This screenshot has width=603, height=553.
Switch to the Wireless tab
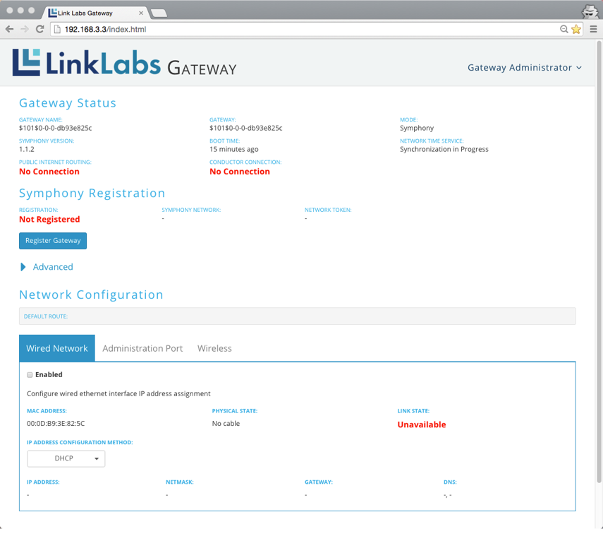point(214,348)
